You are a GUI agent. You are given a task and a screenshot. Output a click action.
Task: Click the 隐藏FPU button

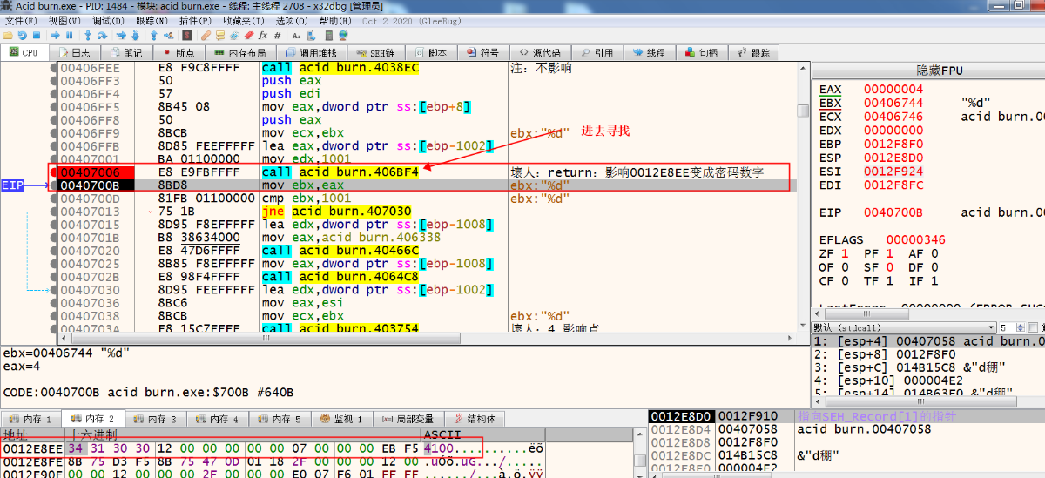tap(940, 70)
